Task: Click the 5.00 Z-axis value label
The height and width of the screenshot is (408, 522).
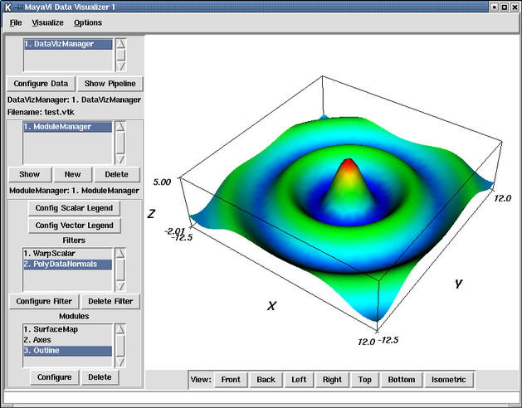Action: pos(162,182)
